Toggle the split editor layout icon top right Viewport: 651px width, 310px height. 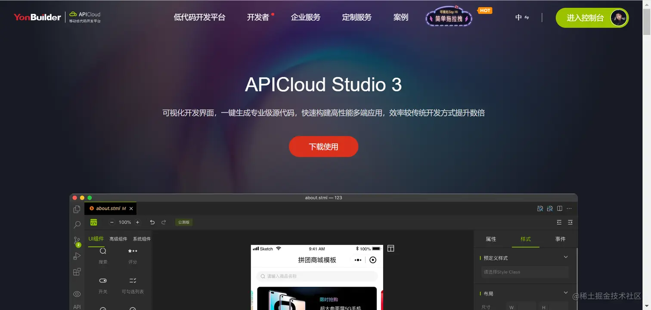[x=559, y=208]
